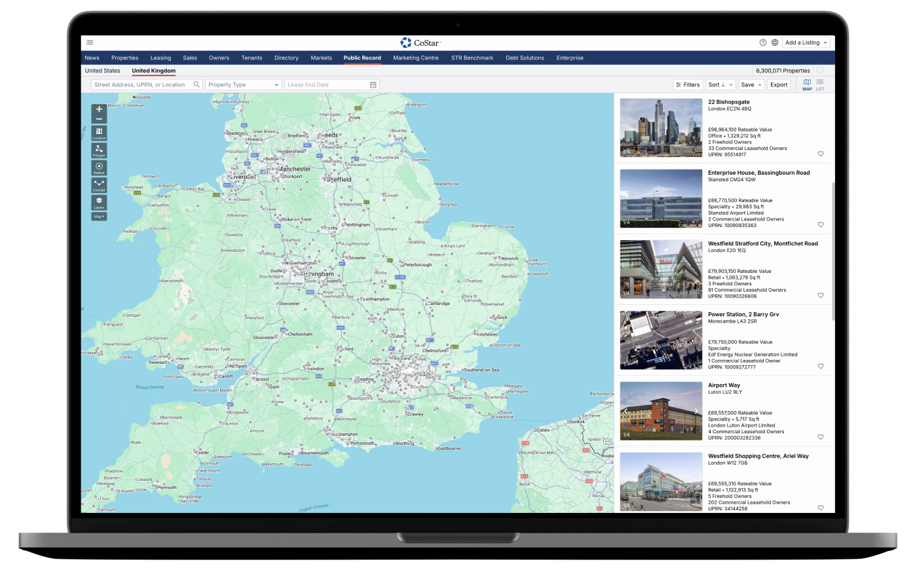Open the Debt Solutions menu

525,58
